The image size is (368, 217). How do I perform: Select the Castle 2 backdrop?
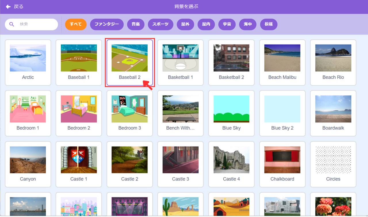tap(130, 164)
